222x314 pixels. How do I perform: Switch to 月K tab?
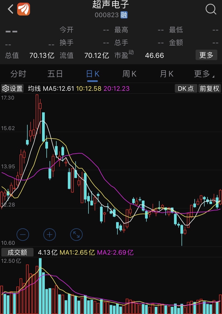(167, 74)
